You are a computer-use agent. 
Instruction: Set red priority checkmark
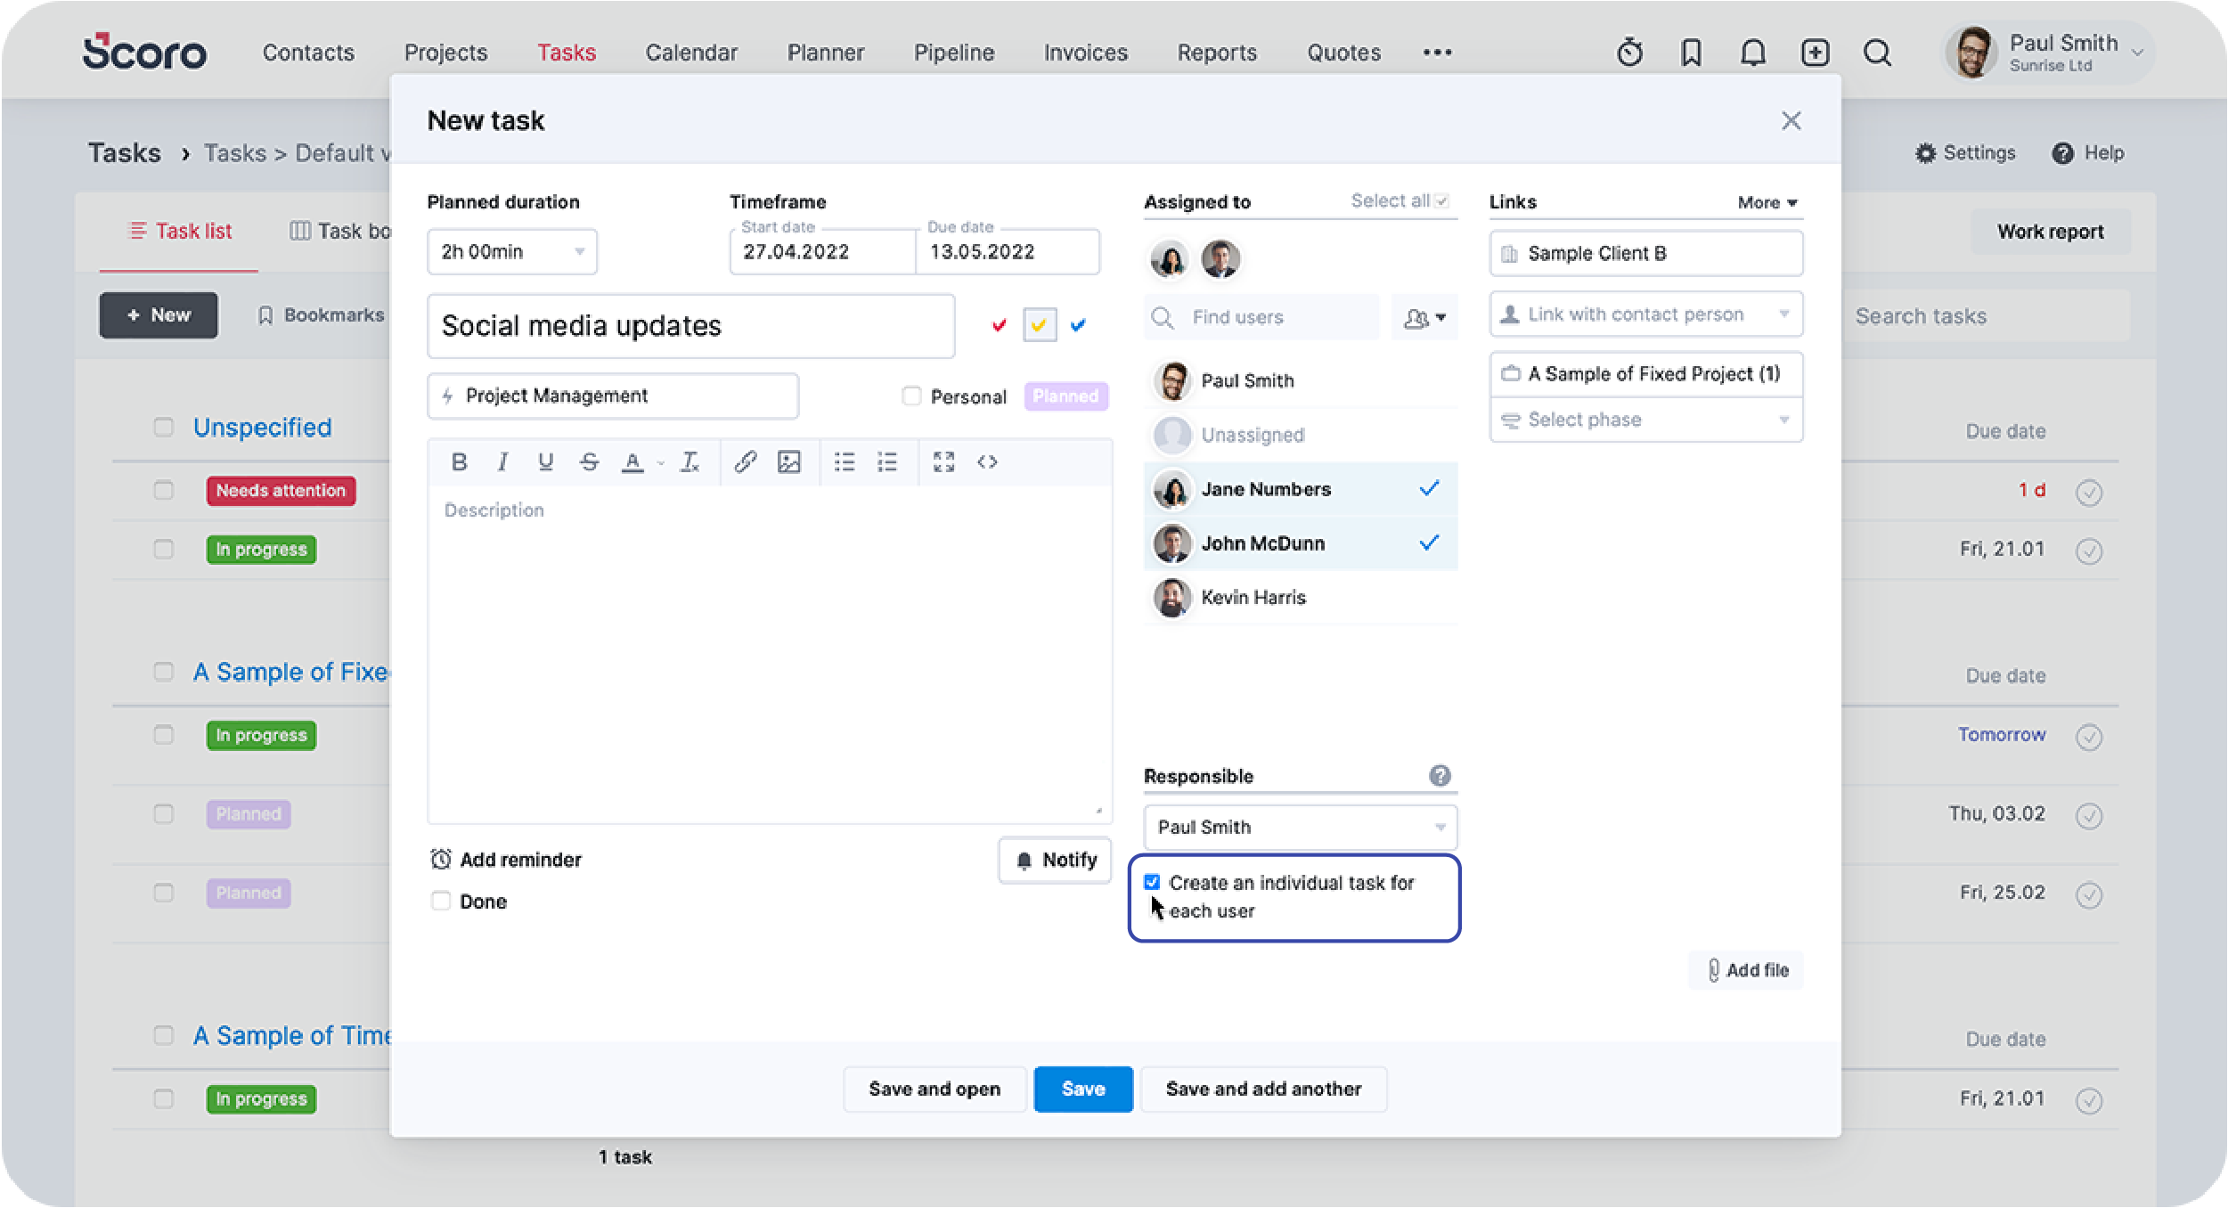(x=999, y=325)
